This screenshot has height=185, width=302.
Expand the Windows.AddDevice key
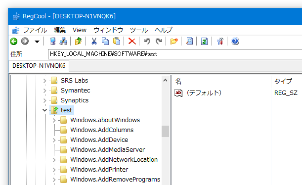tap(54, 140)
